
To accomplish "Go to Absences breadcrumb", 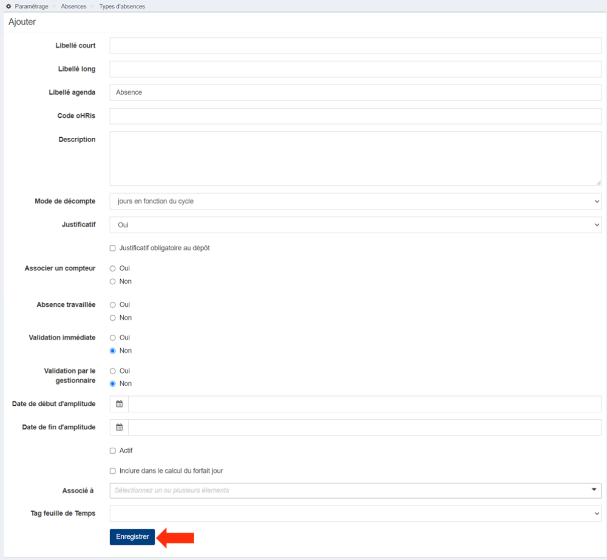I will click(73, 6).
